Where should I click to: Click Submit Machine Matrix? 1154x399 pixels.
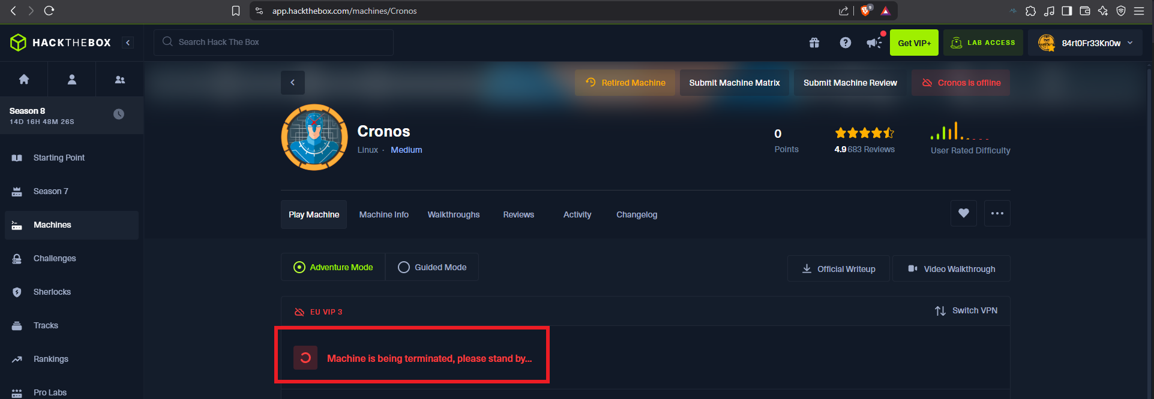[735, 83]
